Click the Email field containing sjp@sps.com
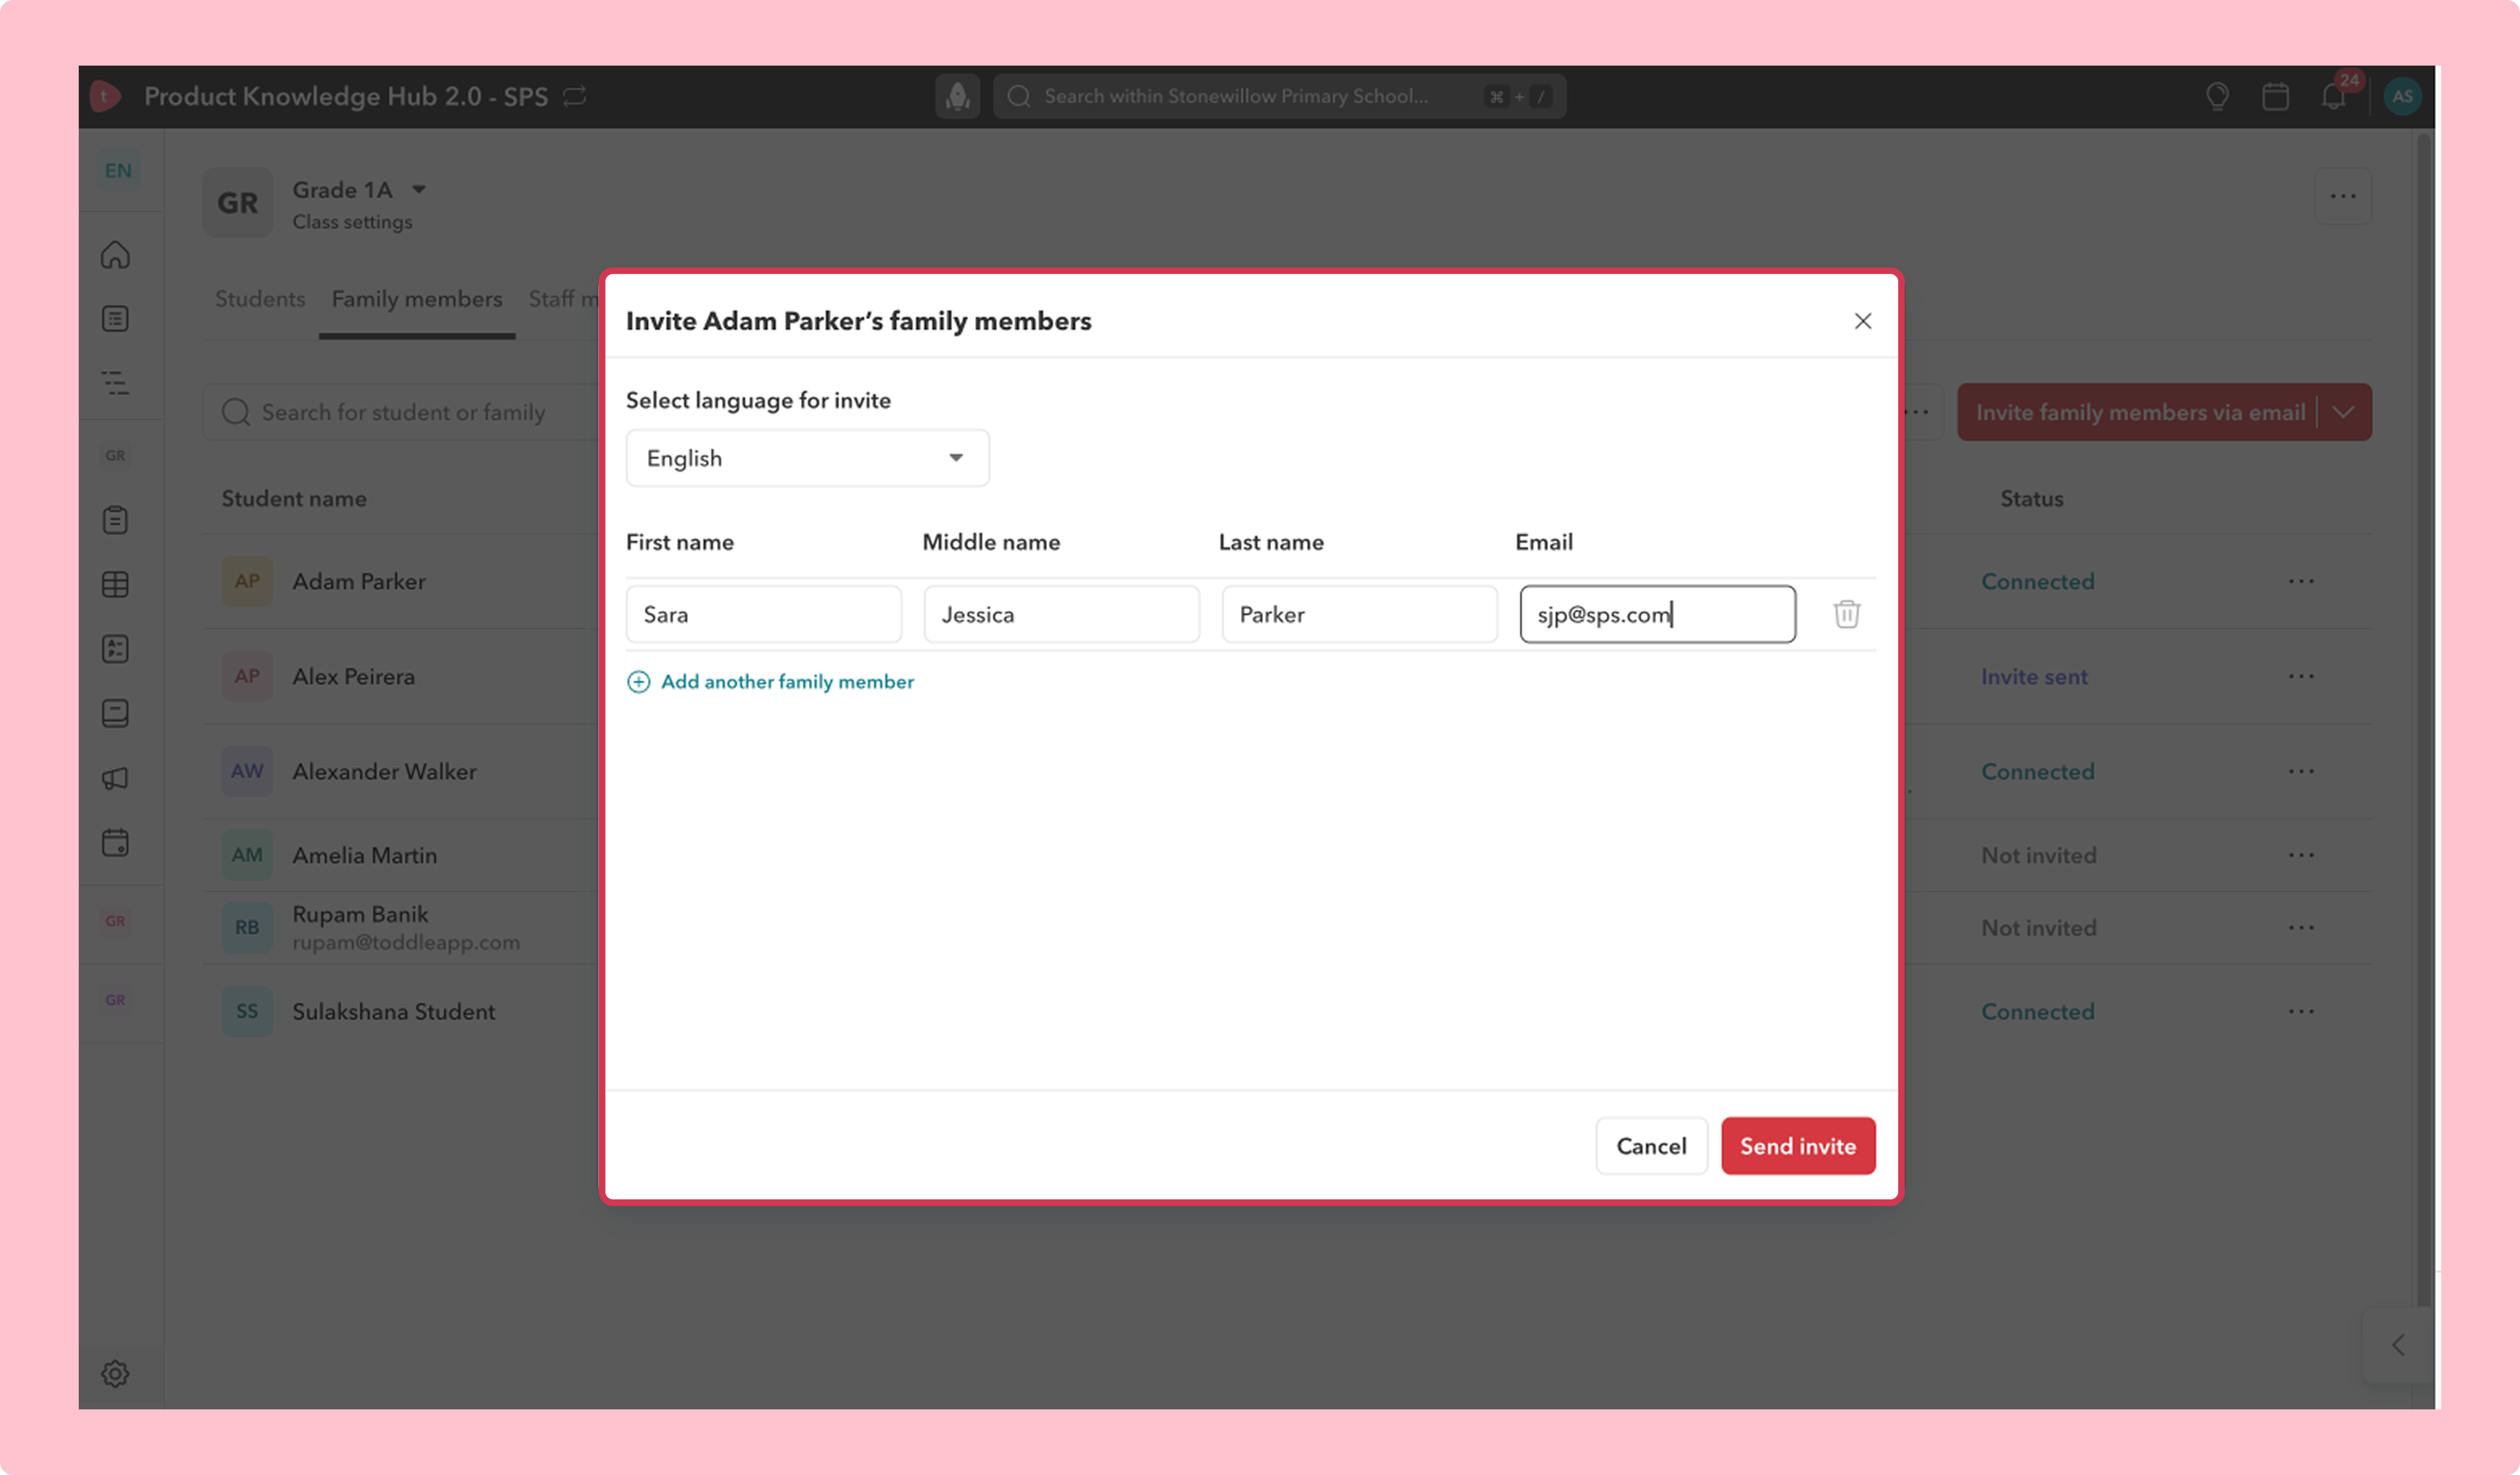2520x1475 pixels. tap(1658, 614)
